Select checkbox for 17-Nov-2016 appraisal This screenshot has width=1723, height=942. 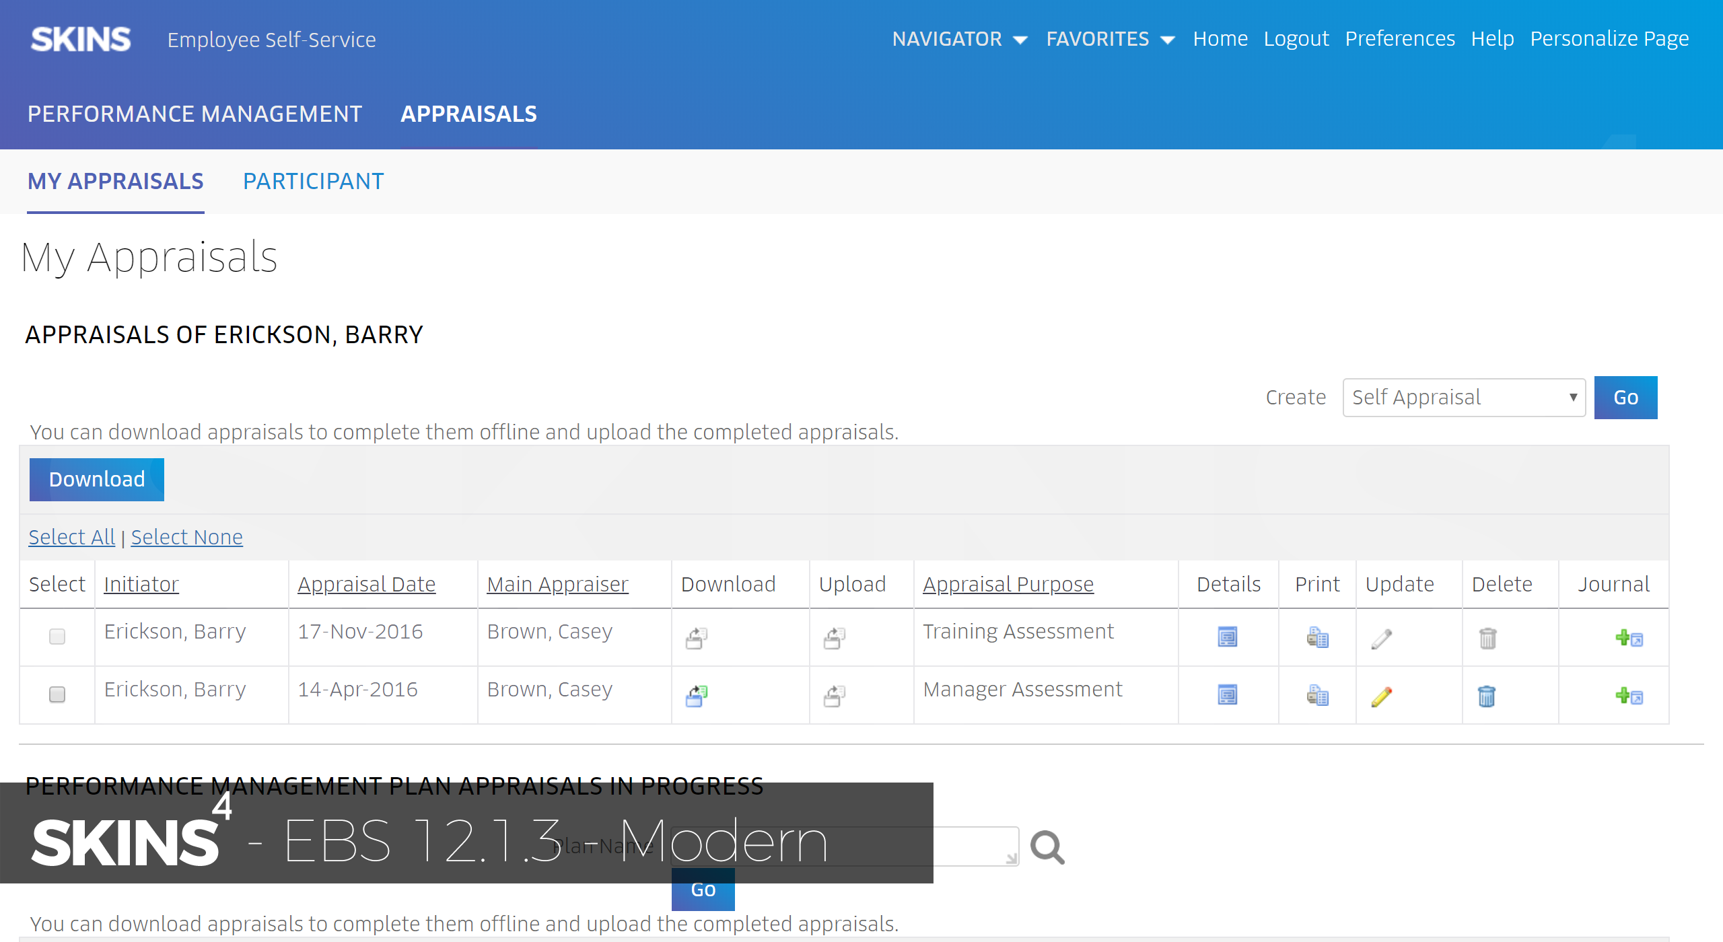(57, 636)
